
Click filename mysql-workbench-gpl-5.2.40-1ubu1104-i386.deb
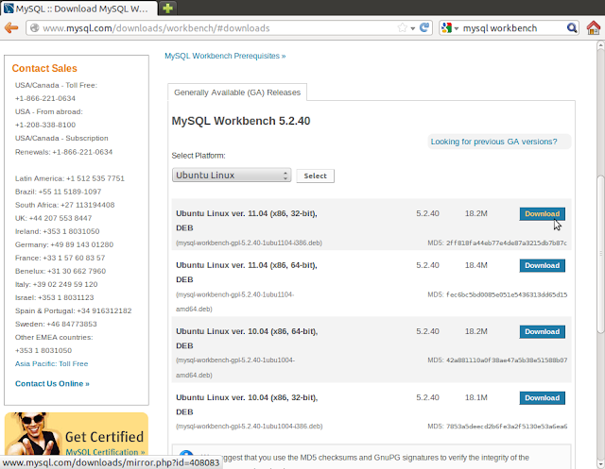(x=249, y=243)
